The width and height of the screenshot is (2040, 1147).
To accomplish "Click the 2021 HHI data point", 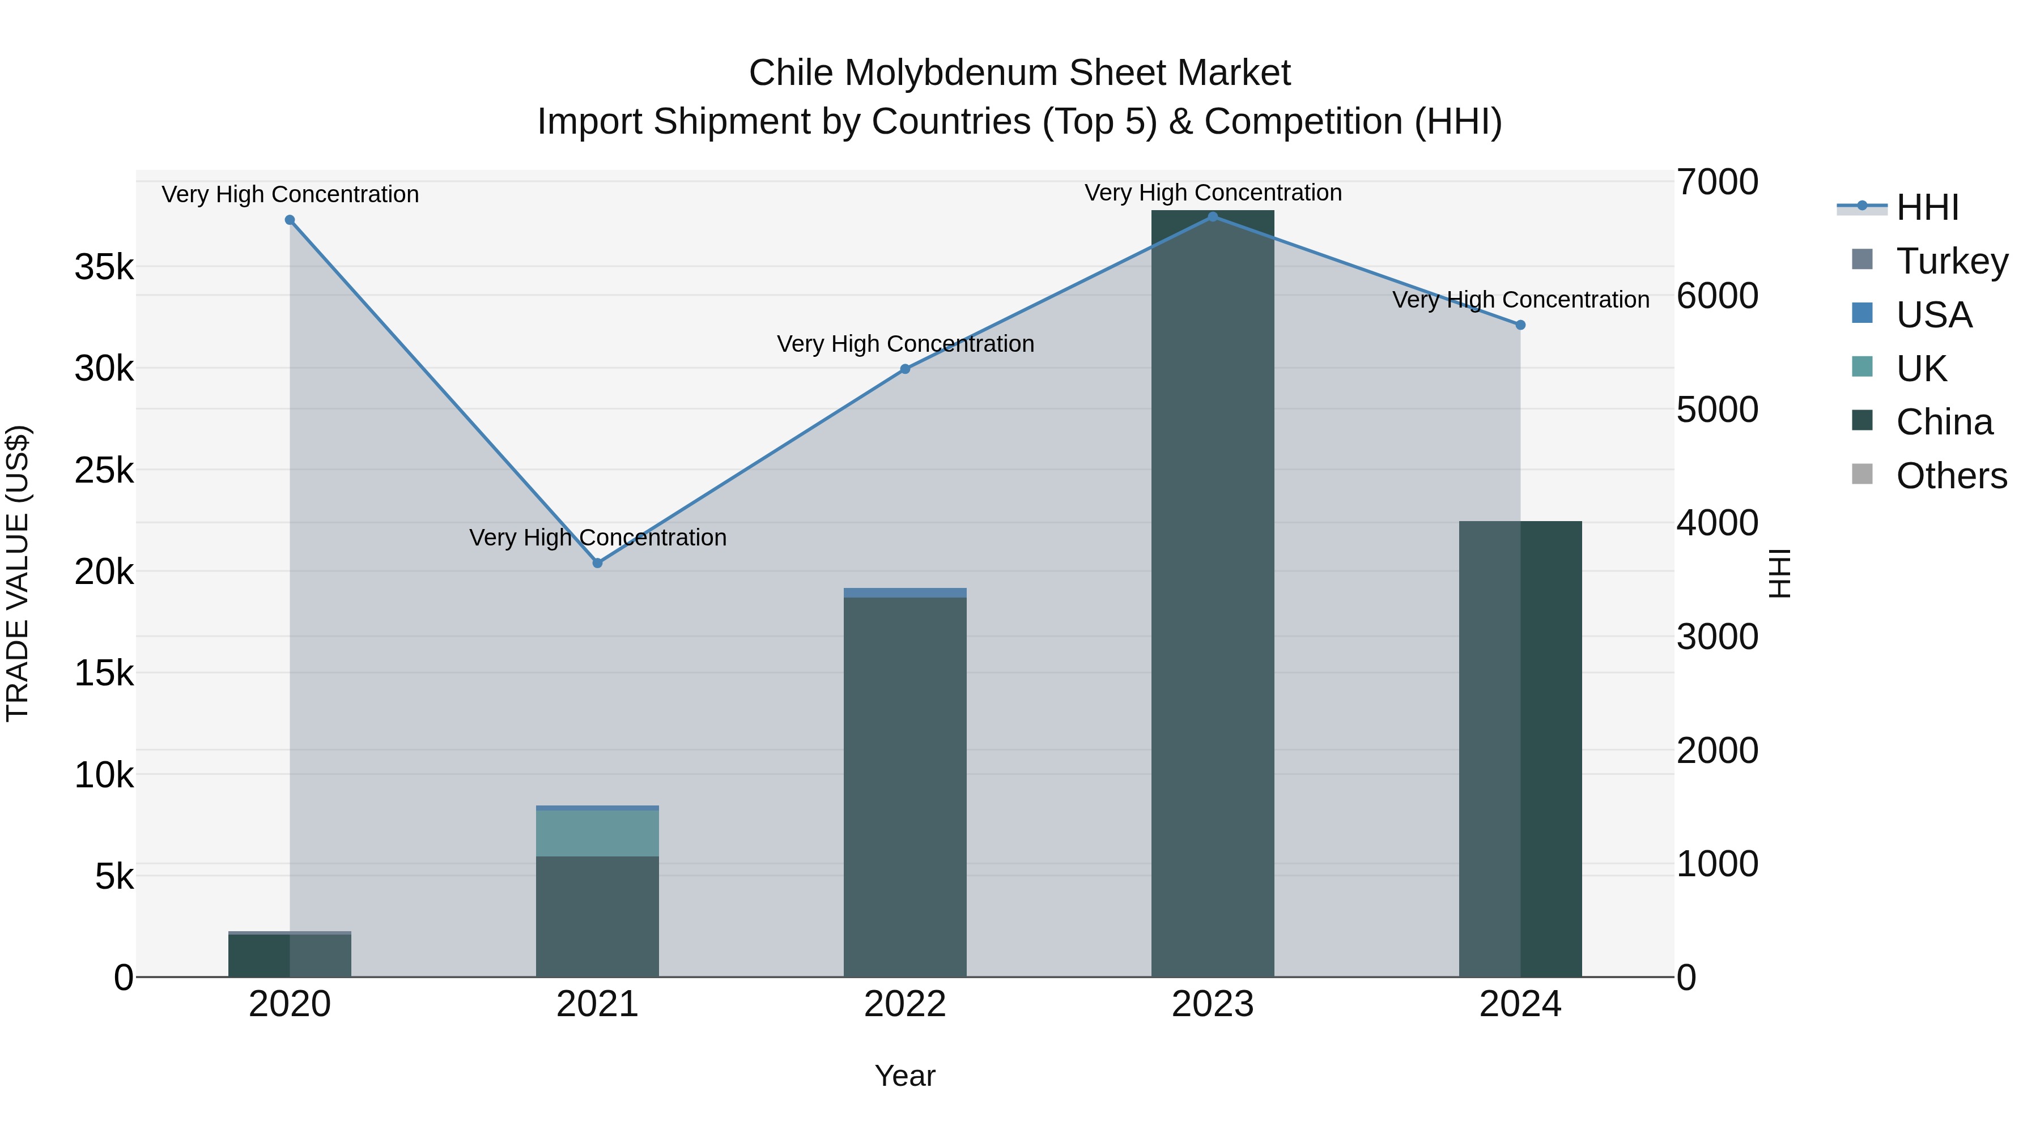I will pyautogui.click(x=598, y=563).
